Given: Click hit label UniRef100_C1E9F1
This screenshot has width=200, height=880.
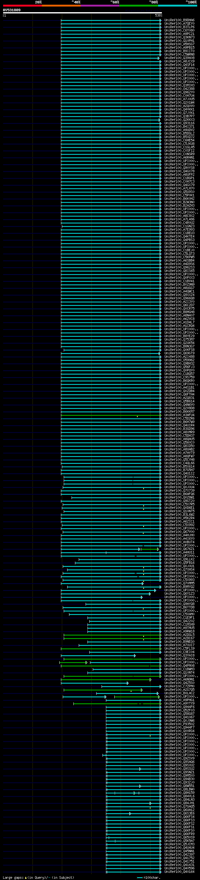Looking at the screenshot, I should point(179,618).
